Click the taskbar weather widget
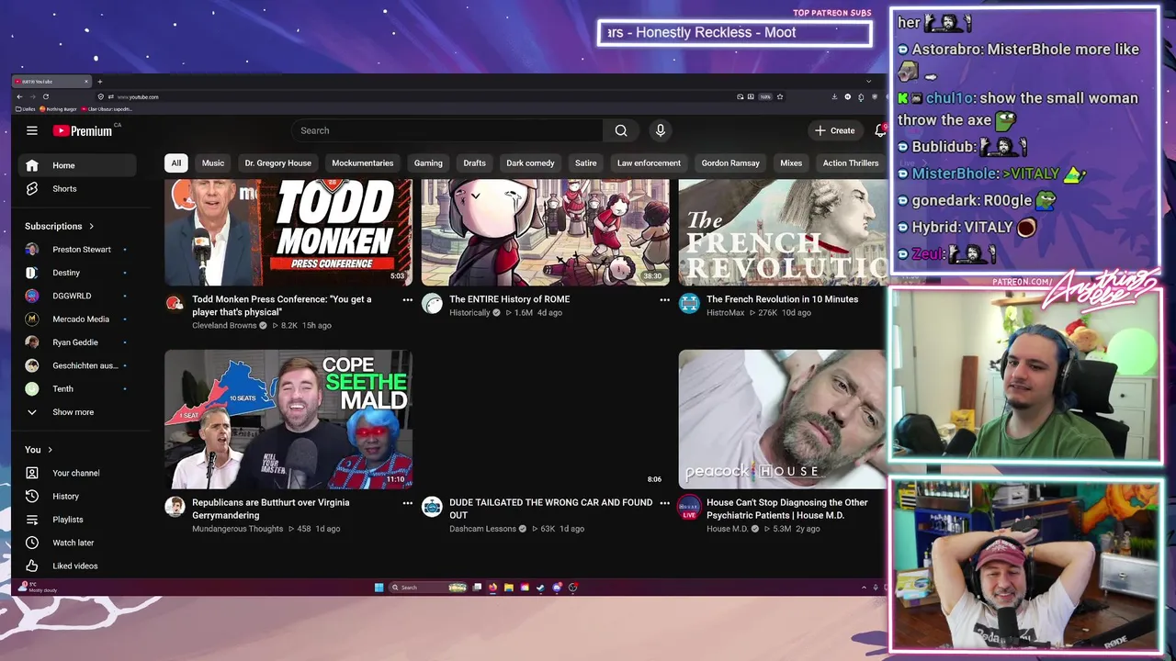 coord(38,588)
